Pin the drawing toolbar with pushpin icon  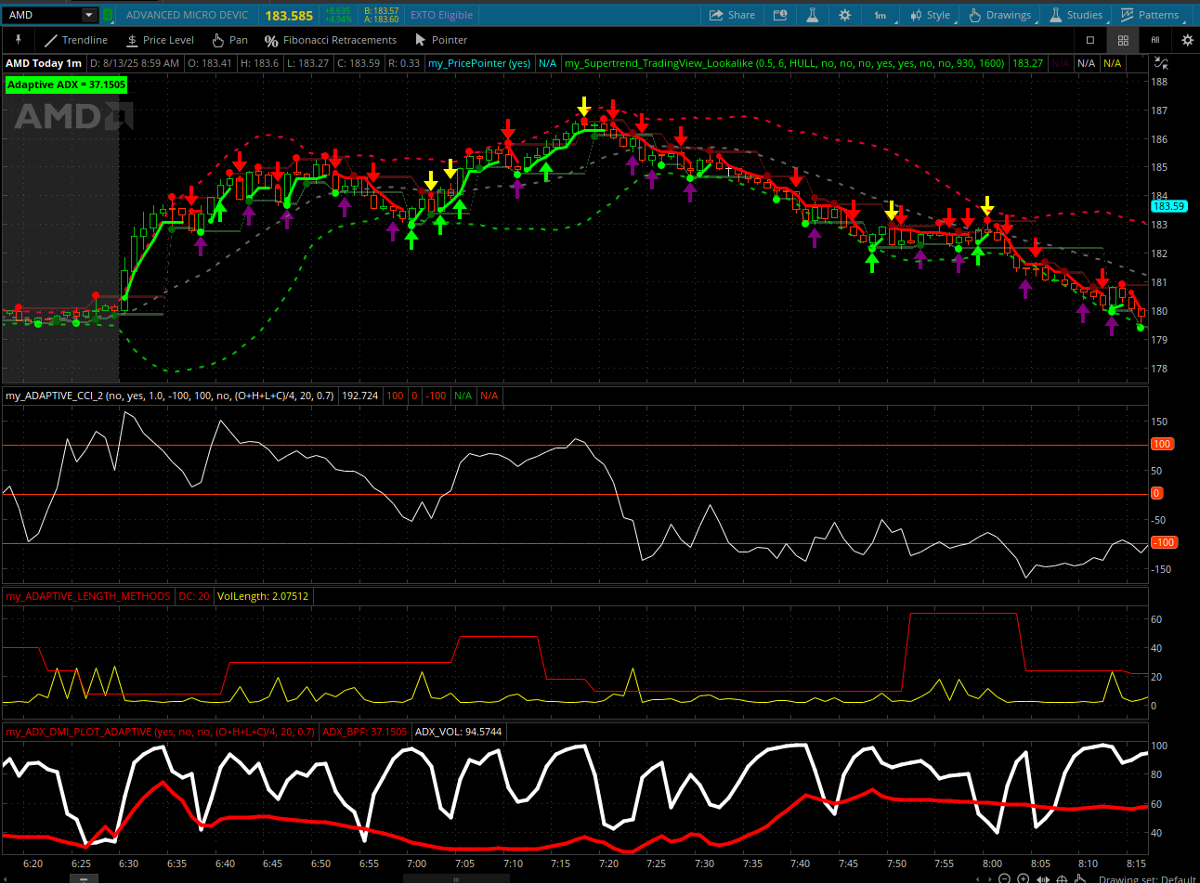(x=18, y=40)
